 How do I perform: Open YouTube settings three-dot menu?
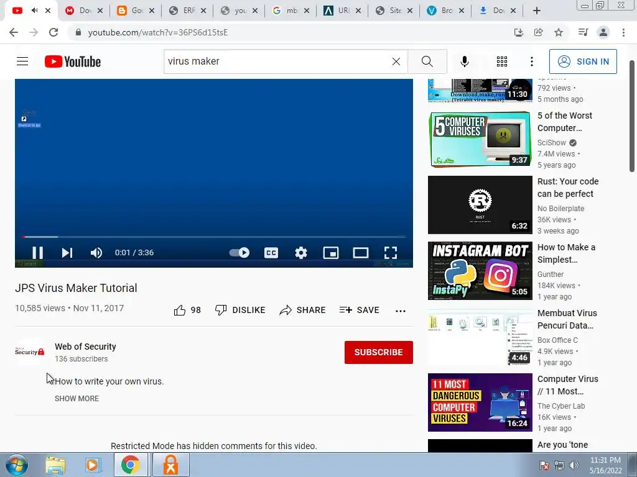pyautogui.click(x=532, y=61)
